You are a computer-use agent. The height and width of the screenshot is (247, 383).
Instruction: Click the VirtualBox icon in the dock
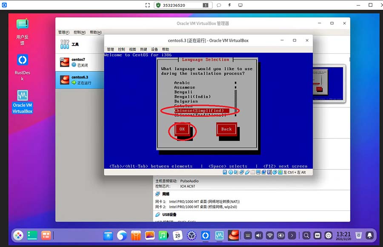[219, 236]
